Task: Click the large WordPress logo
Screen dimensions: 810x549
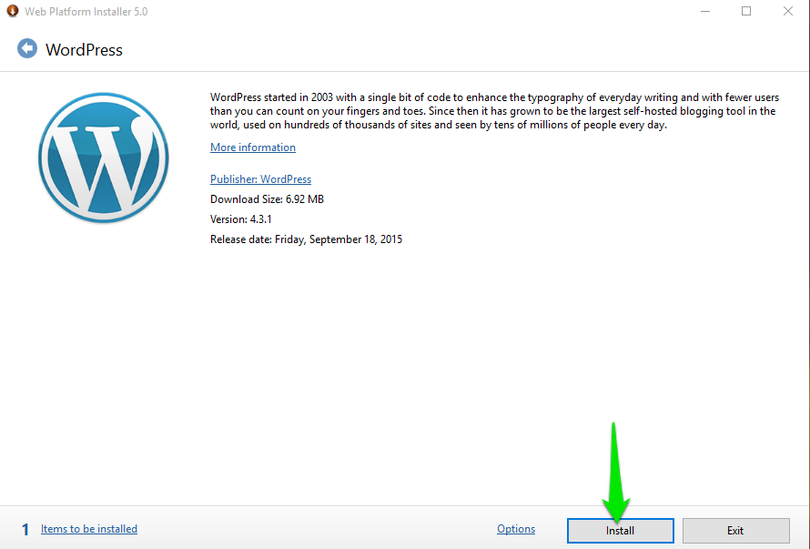Action: (x=104, y=158)
